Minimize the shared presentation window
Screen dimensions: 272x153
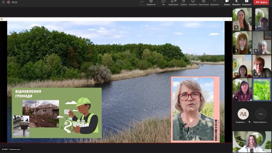[x=218, y=19]
